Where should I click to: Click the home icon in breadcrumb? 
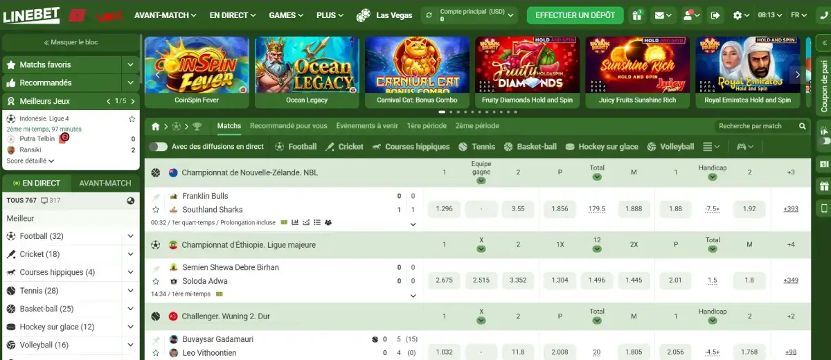[156, 127]
